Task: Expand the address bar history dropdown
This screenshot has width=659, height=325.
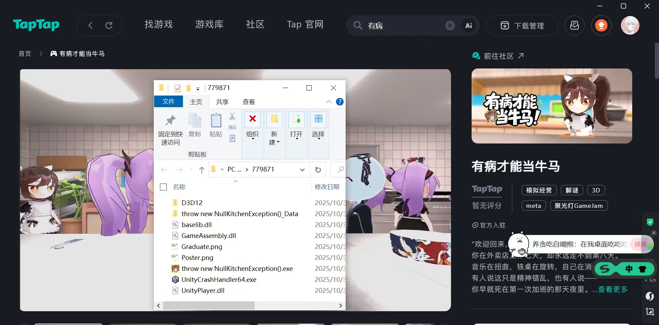Action: 302,170
